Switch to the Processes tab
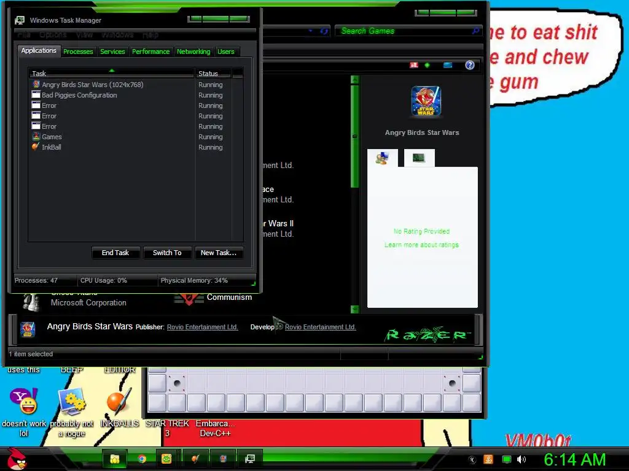Image resolution: width=629 pixels, height=471 pixels. tap(78, 52)
